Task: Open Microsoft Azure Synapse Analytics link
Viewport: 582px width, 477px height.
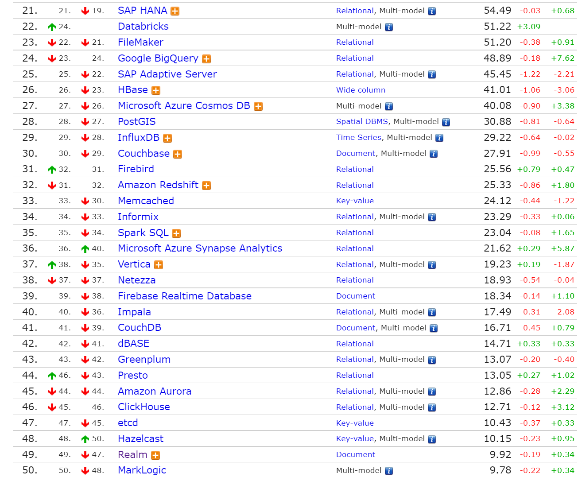Action: click(x=200, y=248)
